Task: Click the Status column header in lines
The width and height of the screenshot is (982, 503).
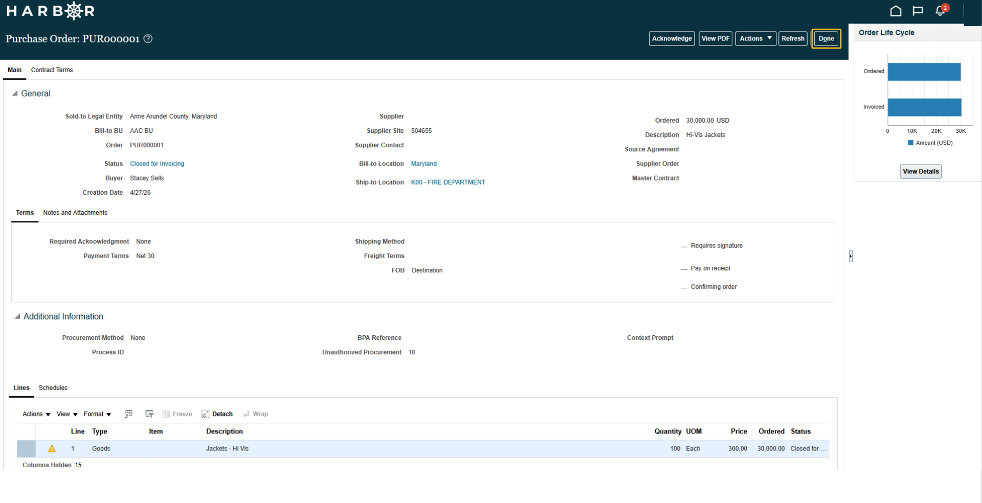Action: point(801,431)
